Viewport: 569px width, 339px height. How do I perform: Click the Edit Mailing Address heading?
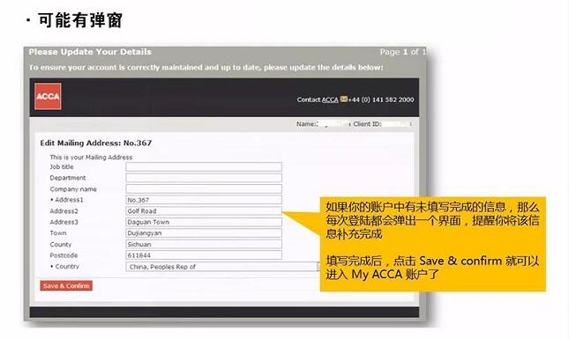click(x=96, y=143)
